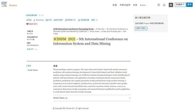The height and width of the screenshot is (112, 194).
Task: Select the ISBN 978-145038954-9 text
Action: 33,45
